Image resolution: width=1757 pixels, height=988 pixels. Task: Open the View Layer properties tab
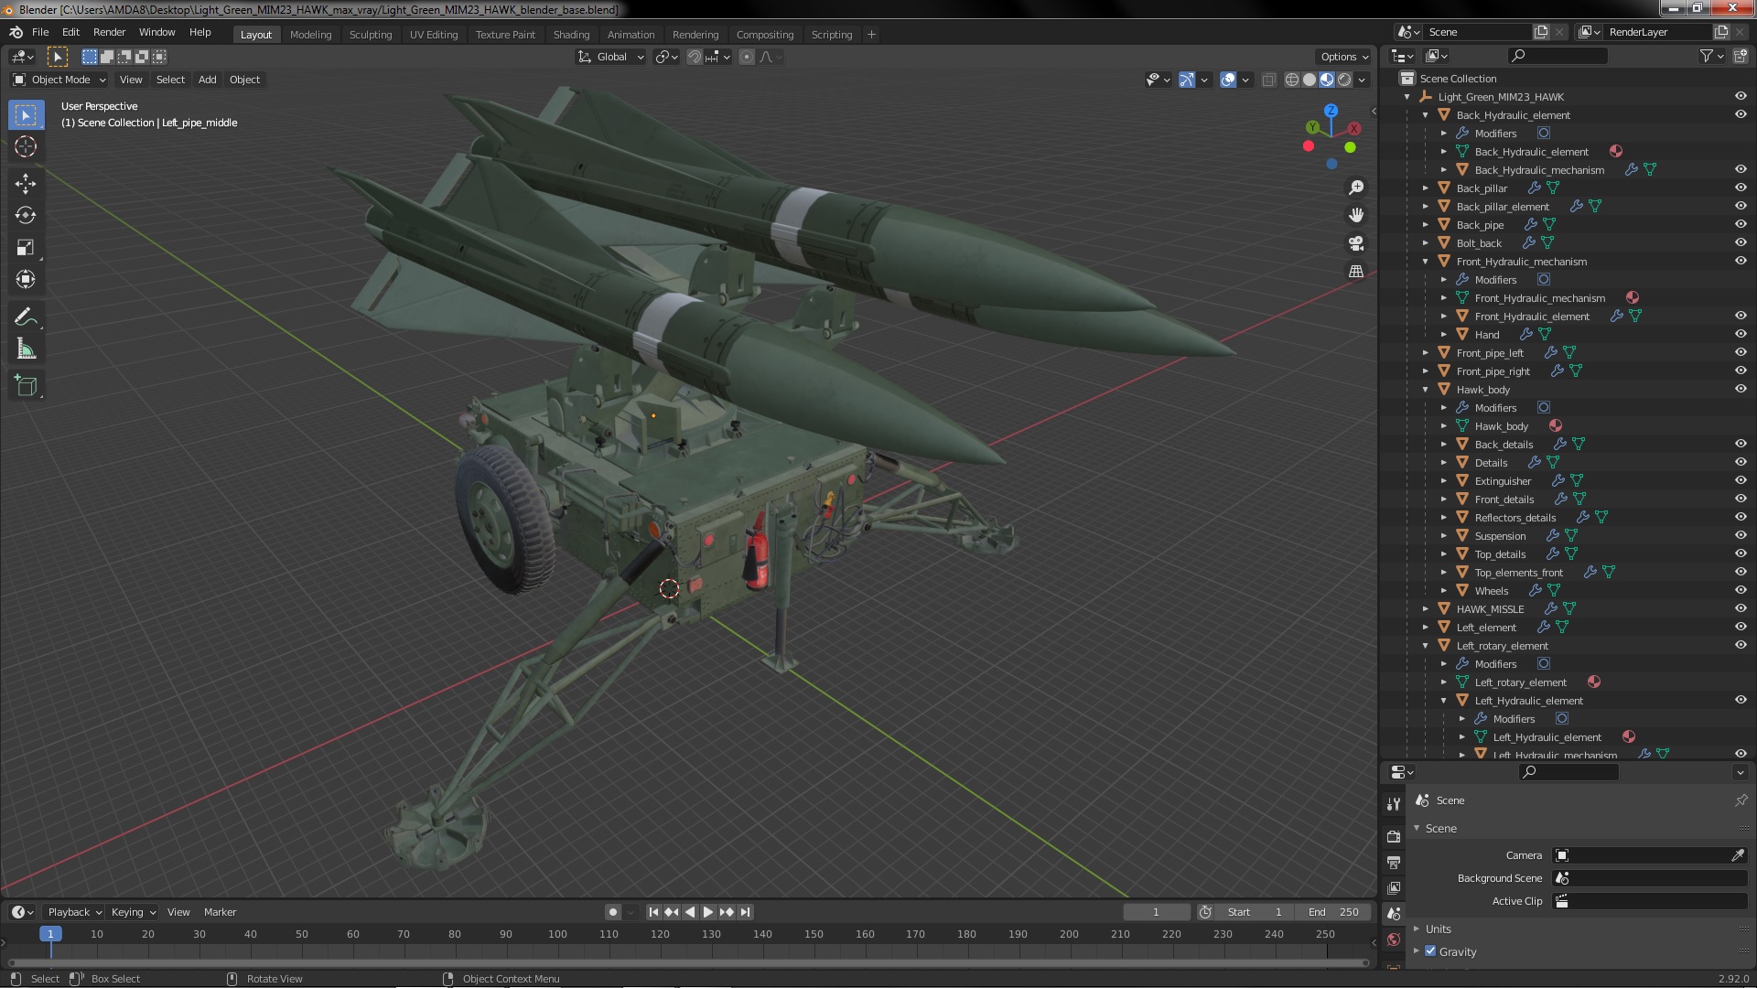[x=1393, y=887]
